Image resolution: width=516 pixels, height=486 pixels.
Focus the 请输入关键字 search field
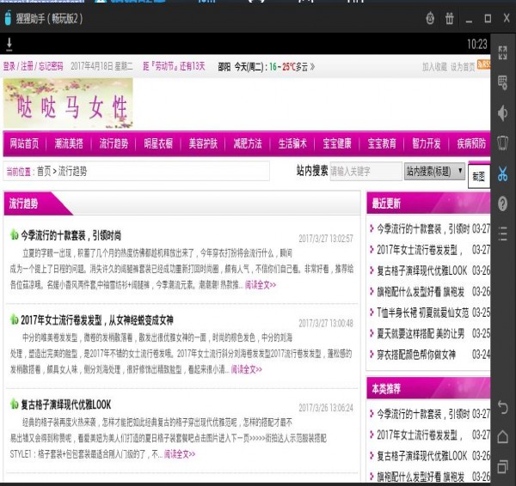click(x=366, y=171)
